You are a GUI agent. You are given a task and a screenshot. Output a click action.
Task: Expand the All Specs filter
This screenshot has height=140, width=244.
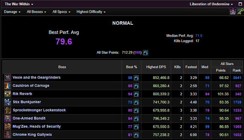61,12
